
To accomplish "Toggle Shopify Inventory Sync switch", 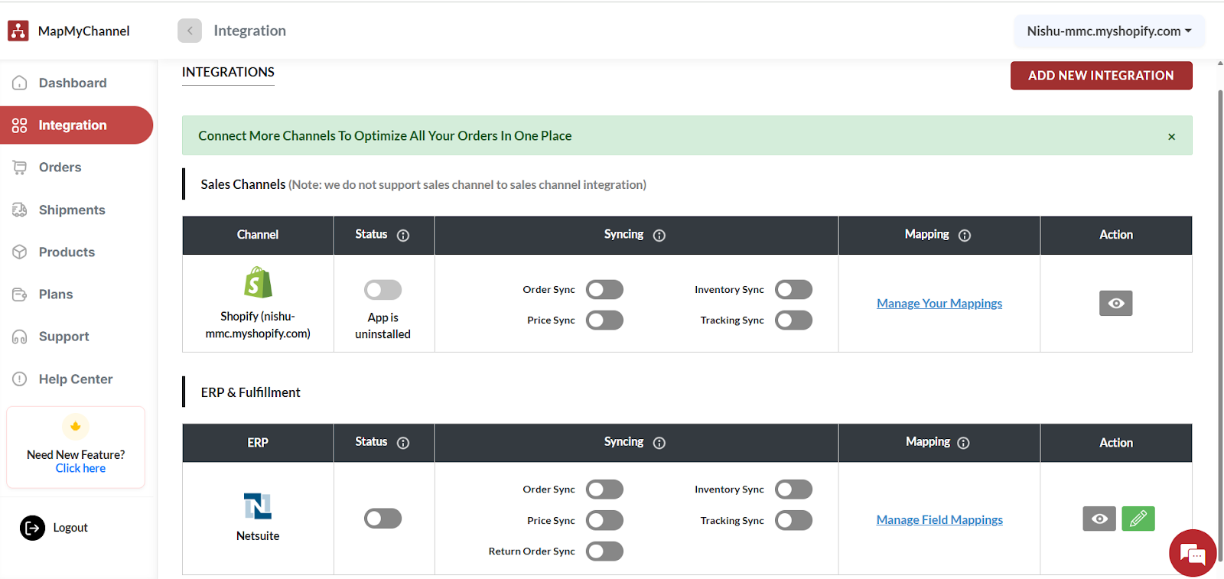I will coord(793,290).
